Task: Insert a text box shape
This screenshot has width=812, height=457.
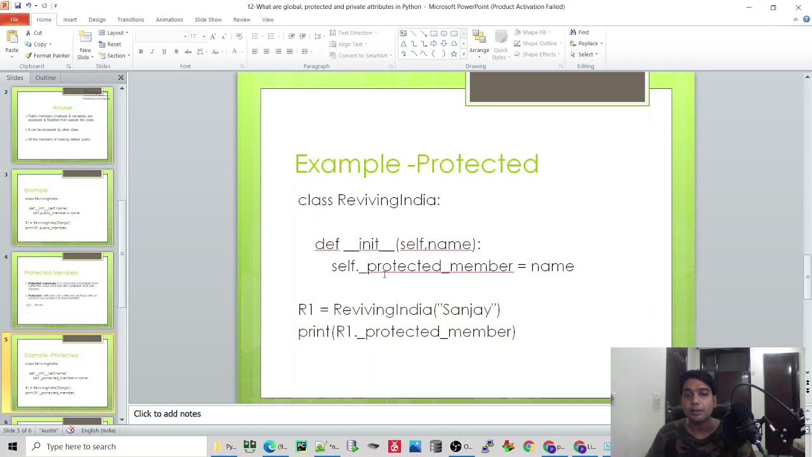Action: (x=403, y=33)
